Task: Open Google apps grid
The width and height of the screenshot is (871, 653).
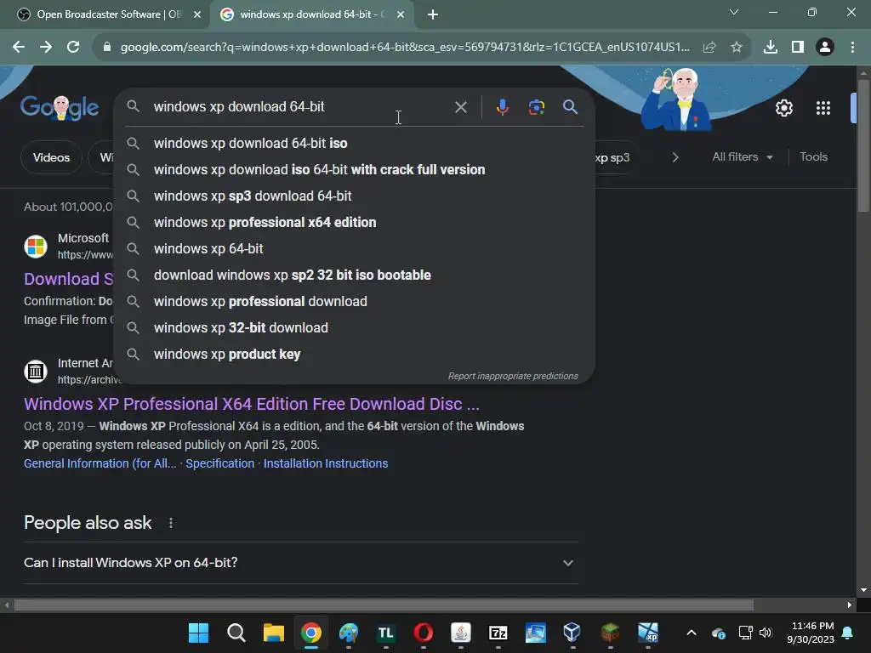Action: click(x=823, y=108)
